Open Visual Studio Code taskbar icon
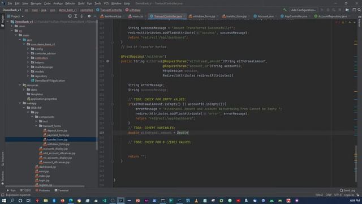 (x=104, y=201)
